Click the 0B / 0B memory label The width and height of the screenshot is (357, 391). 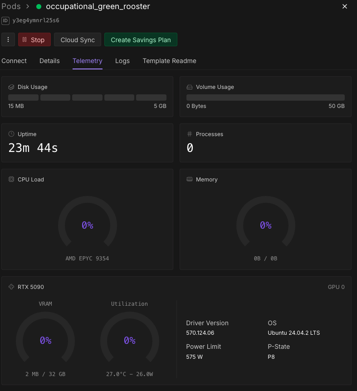point(265,259)
